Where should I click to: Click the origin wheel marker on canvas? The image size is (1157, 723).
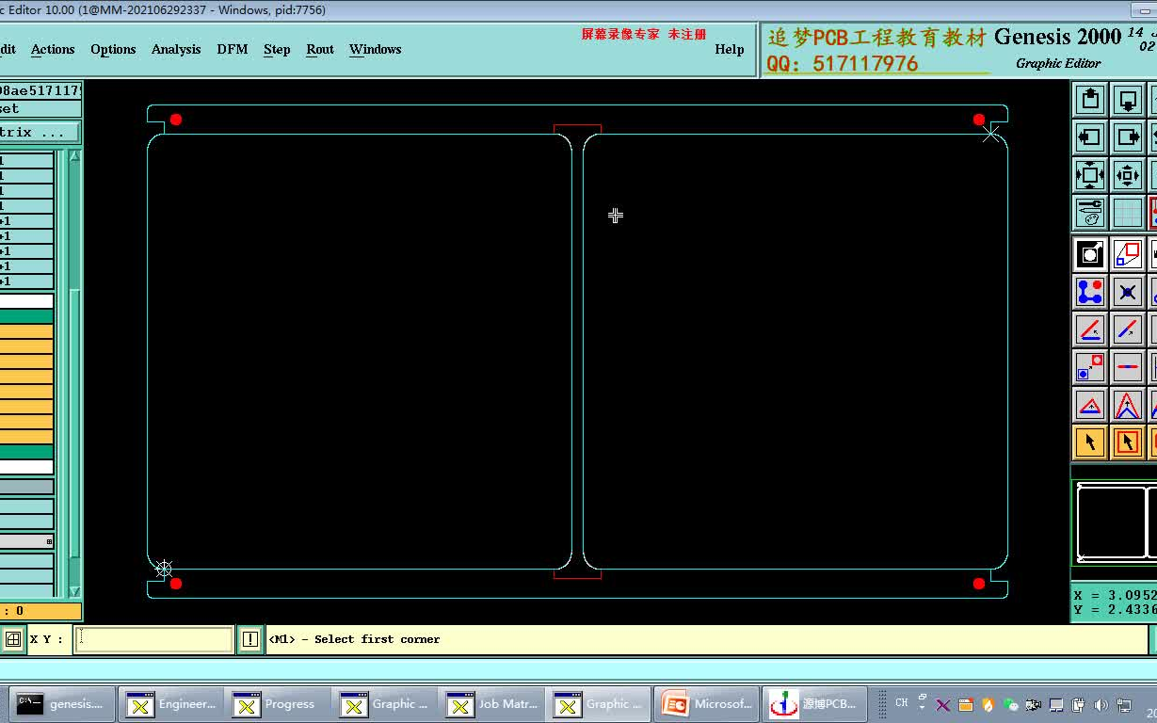164,569
